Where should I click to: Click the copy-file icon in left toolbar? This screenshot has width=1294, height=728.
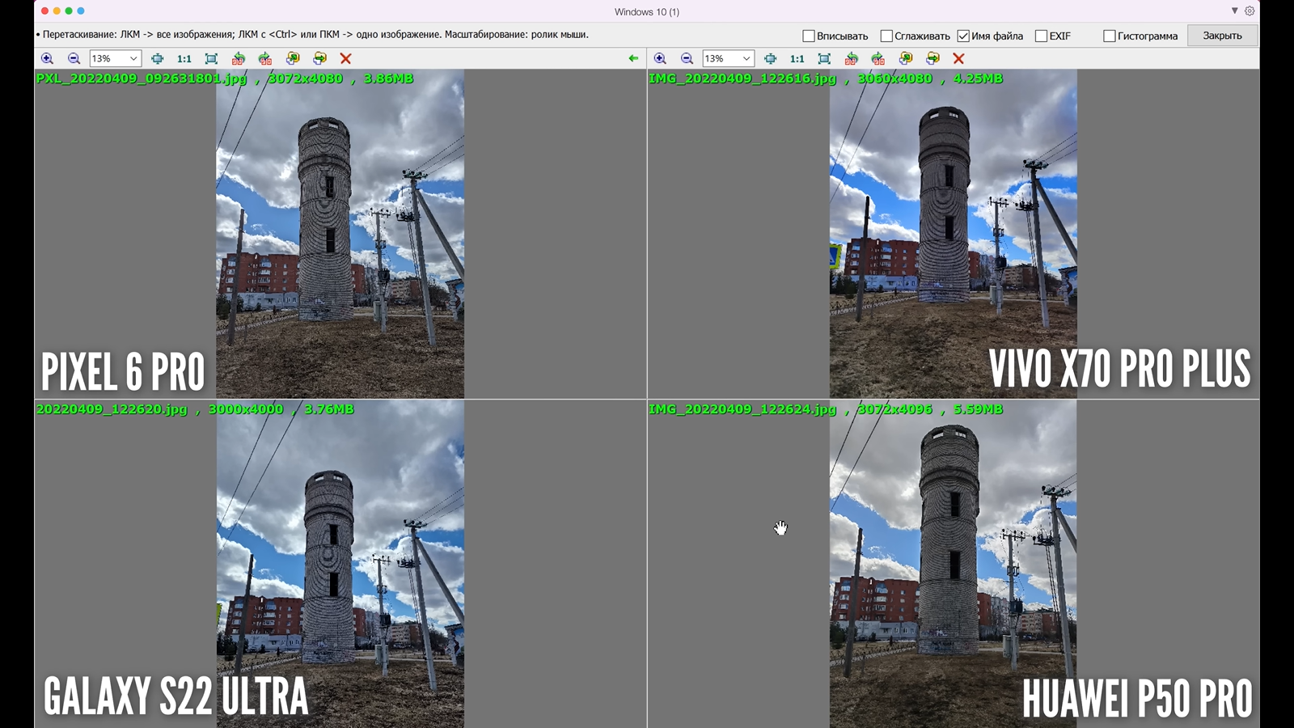293,58
